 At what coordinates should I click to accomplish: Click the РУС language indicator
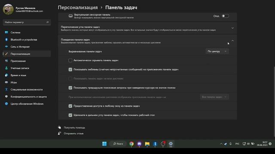[237, 144]
